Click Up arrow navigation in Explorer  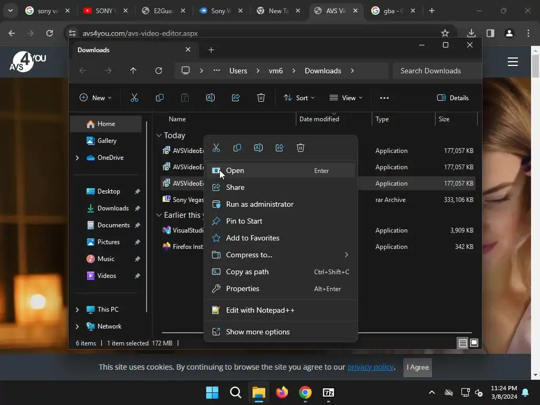click(133, 71)
